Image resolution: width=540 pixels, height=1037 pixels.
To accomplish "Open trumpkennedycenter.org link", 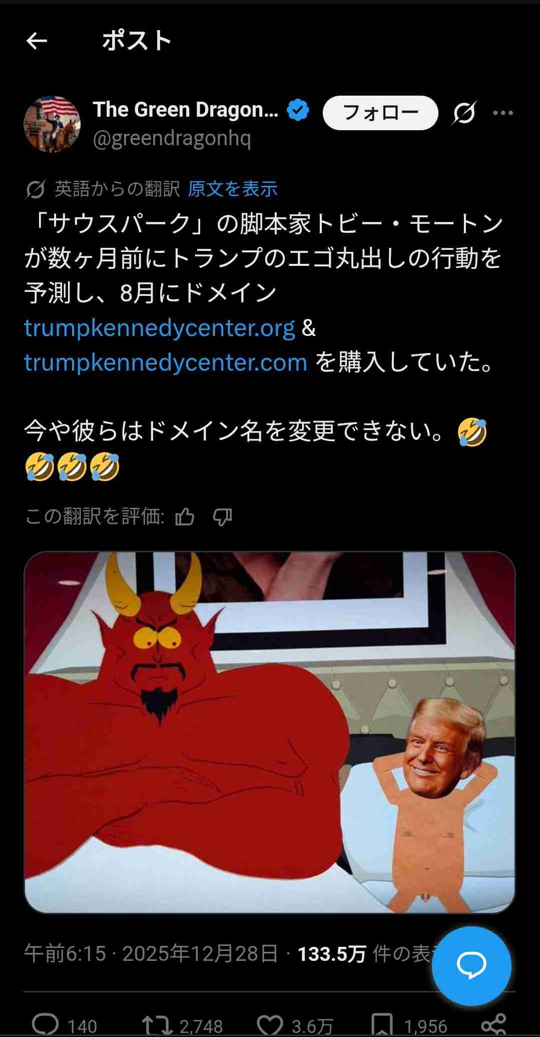I will click(160, 328).
